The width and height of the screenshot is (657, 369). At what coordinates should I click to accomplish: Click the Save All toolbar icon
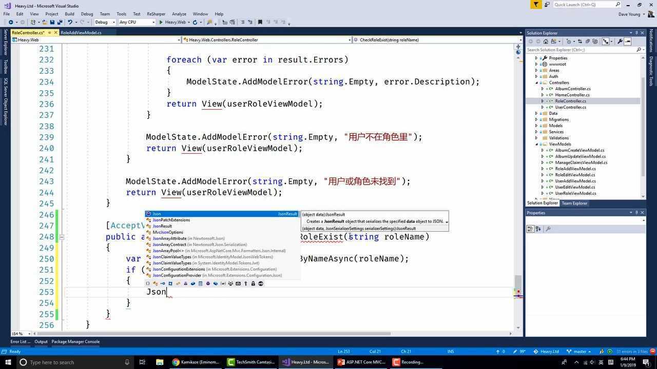tap(60, 22)
